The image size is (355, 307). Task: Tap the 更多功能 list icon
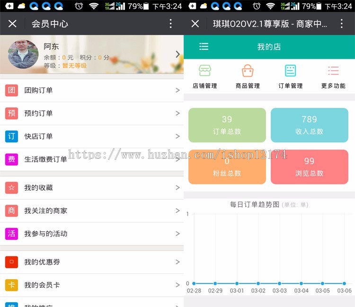(x=333, y=70)
